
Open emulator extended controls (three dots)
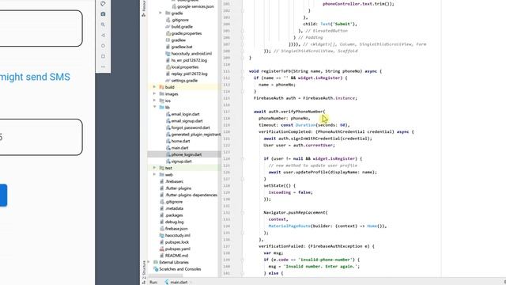point(103,66)
